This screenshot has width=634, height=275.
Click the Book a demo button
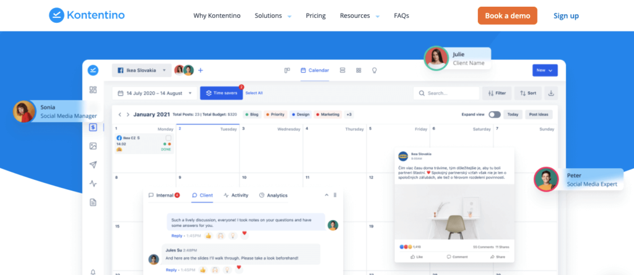[x=508, y=15]
